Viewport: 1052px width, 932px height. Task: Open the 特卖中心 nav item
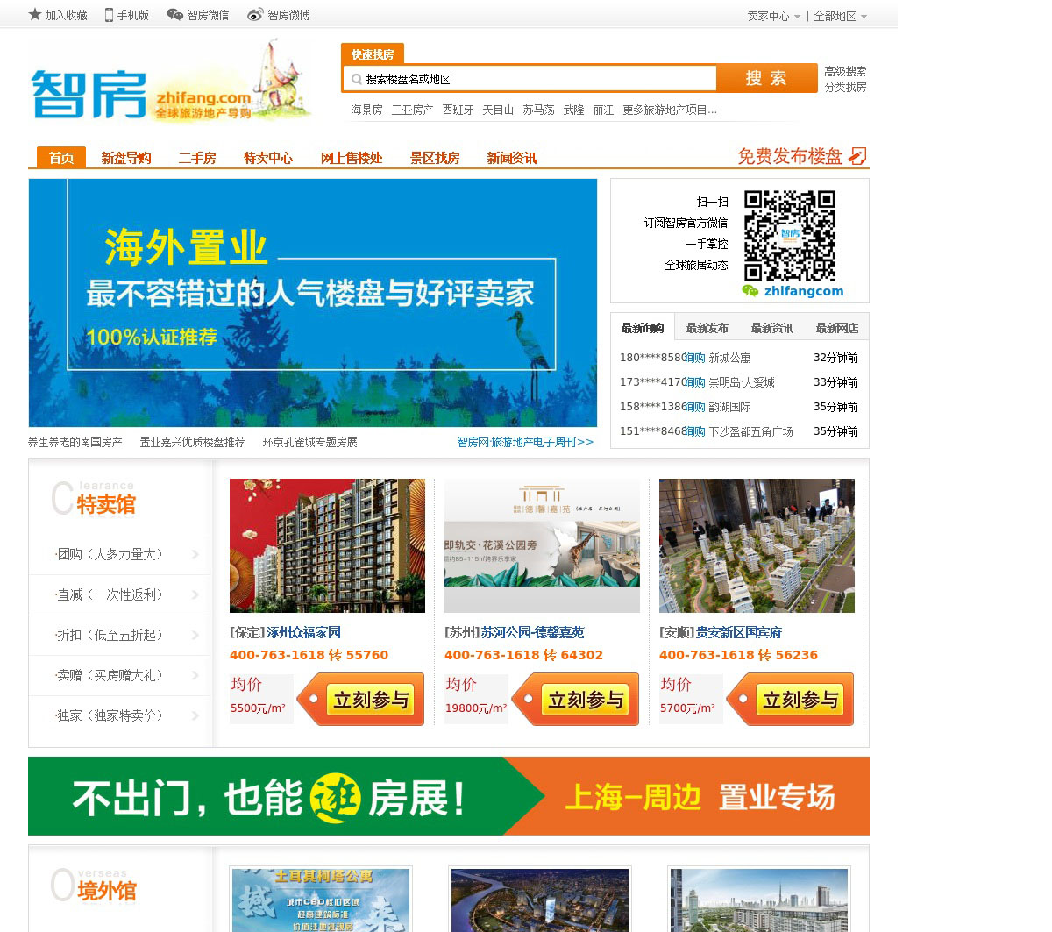268,158
